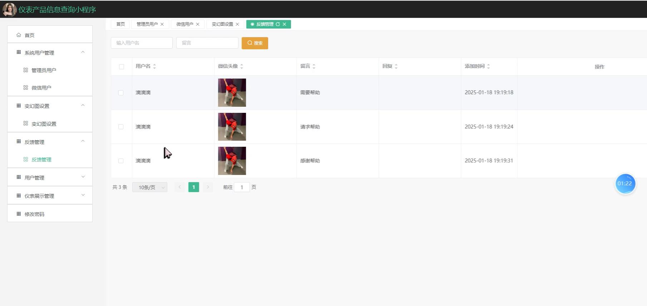The height and width of the screenshot is (306, 647).
Task: Sort the 留言 column
Action: 314,66
